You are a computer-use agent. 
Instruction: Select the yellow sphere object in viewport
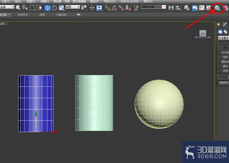(159, 104)
